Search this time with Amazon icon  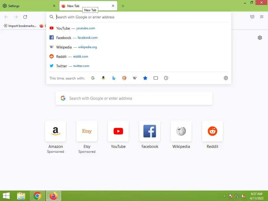103,78
